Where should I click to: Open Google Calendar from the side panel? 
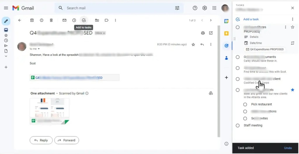[x=226, y=21]
